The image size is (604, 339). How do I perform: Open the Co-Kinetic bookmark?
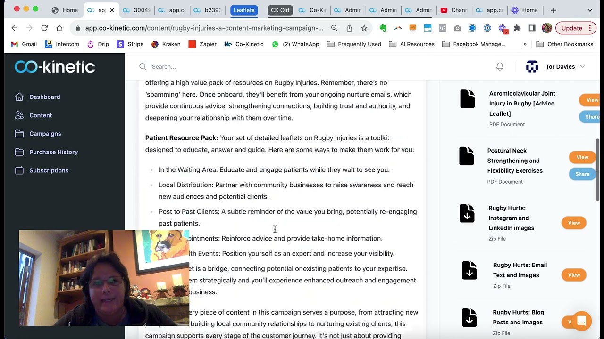(244, 44)
